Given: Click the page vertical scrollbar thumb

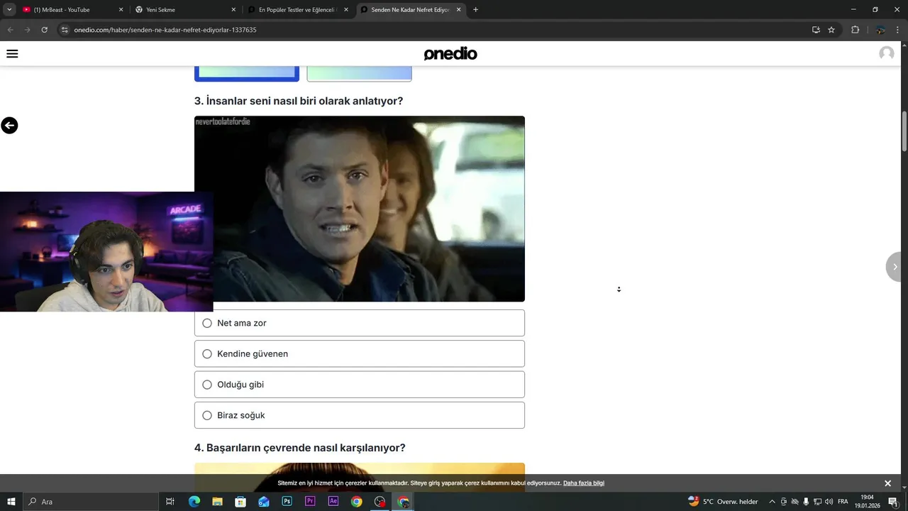Looking at the screenshot, I should point(904,131).
